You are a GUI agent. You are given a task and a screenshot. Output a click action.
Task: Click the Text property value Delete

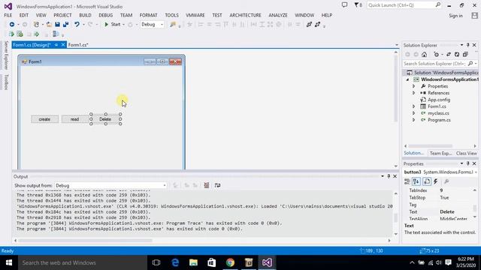coord(447,211)
